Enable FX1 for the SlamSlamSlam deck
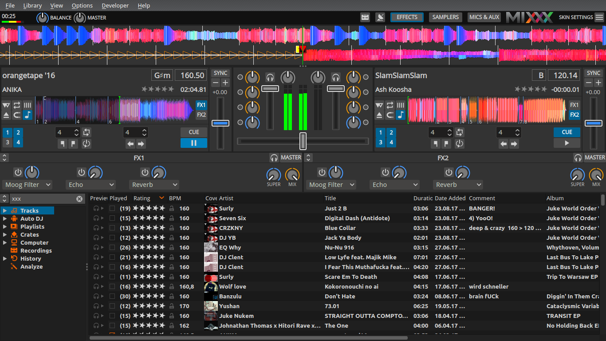Image resolution: width=606 pixels, height=341 pixels. (x=575, y=105)
